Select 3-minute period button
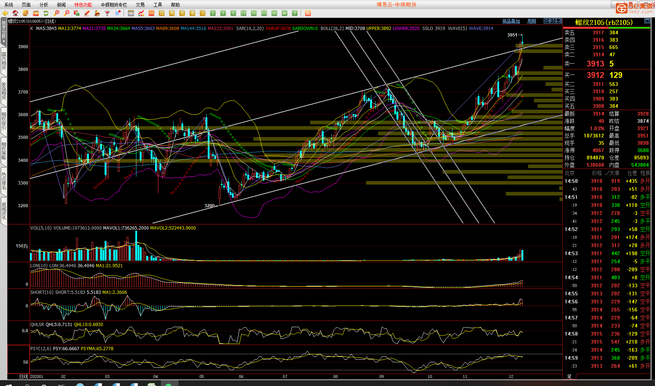 click(x=223, y=13)
